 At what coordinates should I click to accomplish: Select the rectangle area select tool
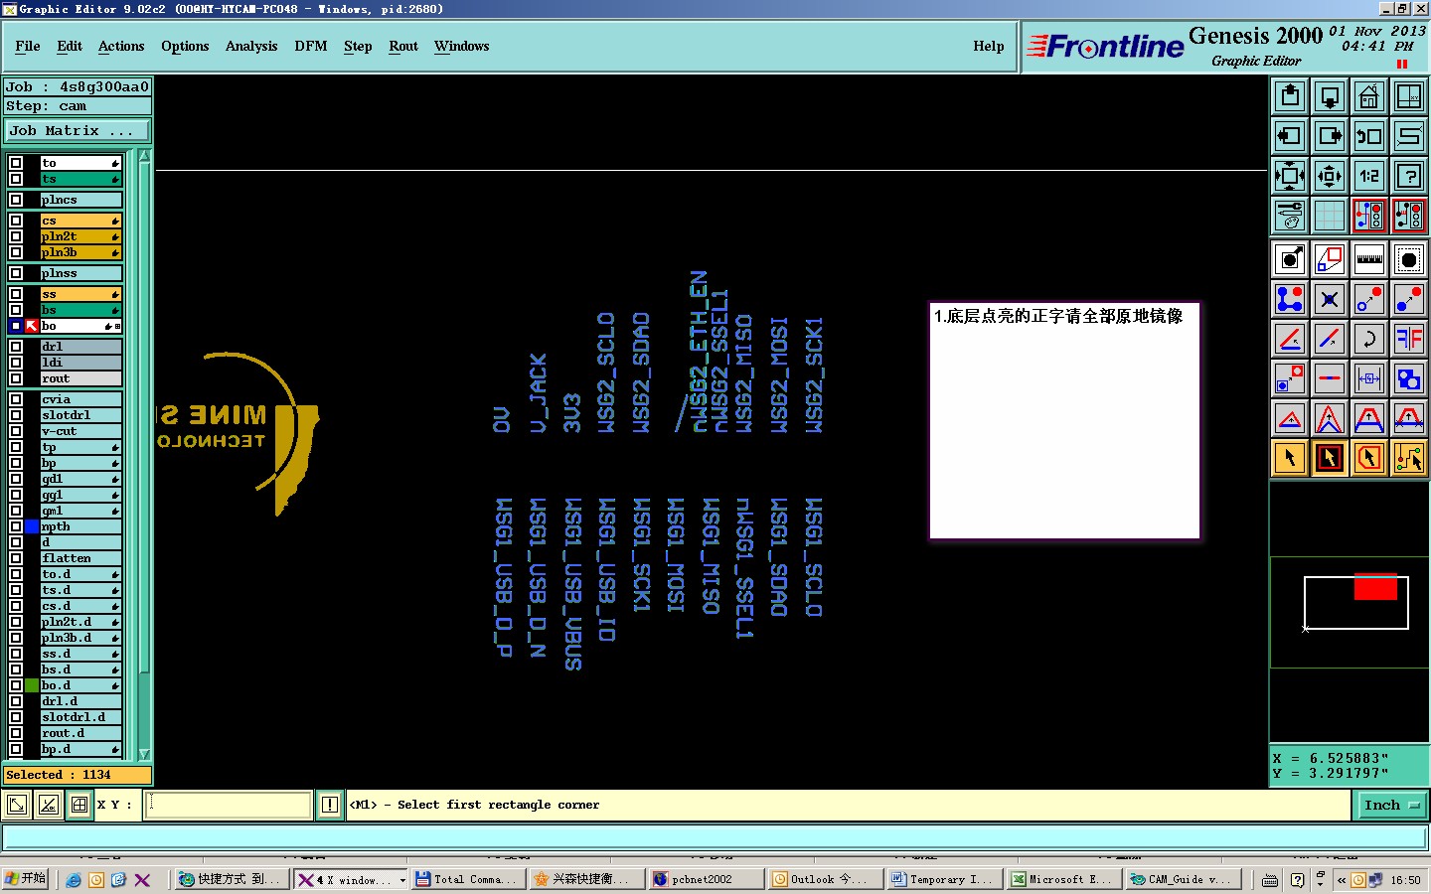point(1330,458)
